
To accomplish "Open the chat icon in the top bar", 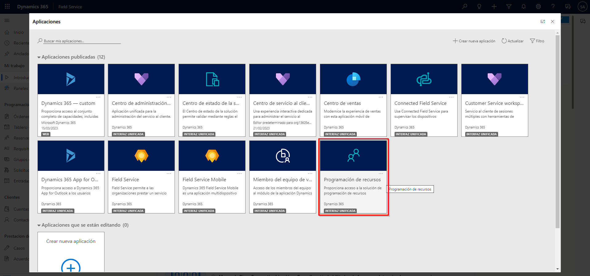I will 568,6.
